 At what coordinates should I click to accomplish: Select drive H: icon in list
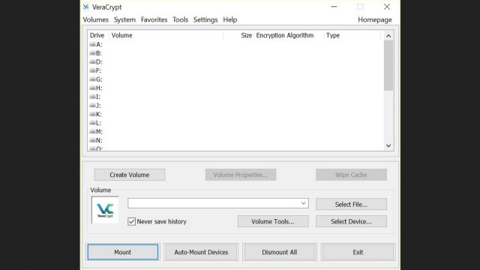92,88
